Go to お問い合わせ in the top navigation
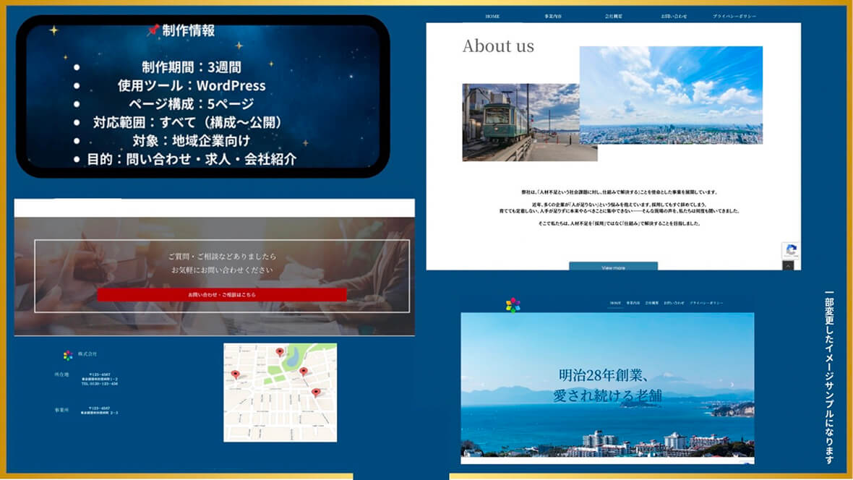The image size is (853, 480). pyautogui.click(x=674, y=16)
